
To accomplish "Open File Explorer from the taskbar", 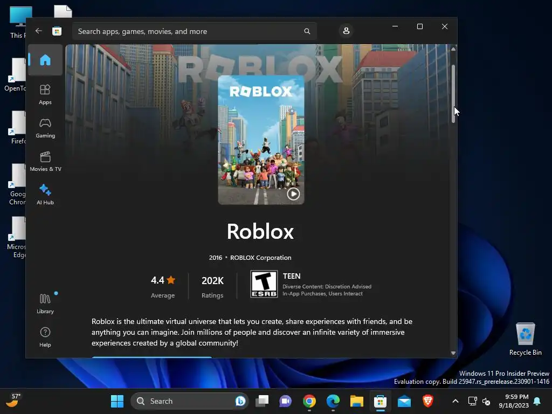I will tap(357, 401).
